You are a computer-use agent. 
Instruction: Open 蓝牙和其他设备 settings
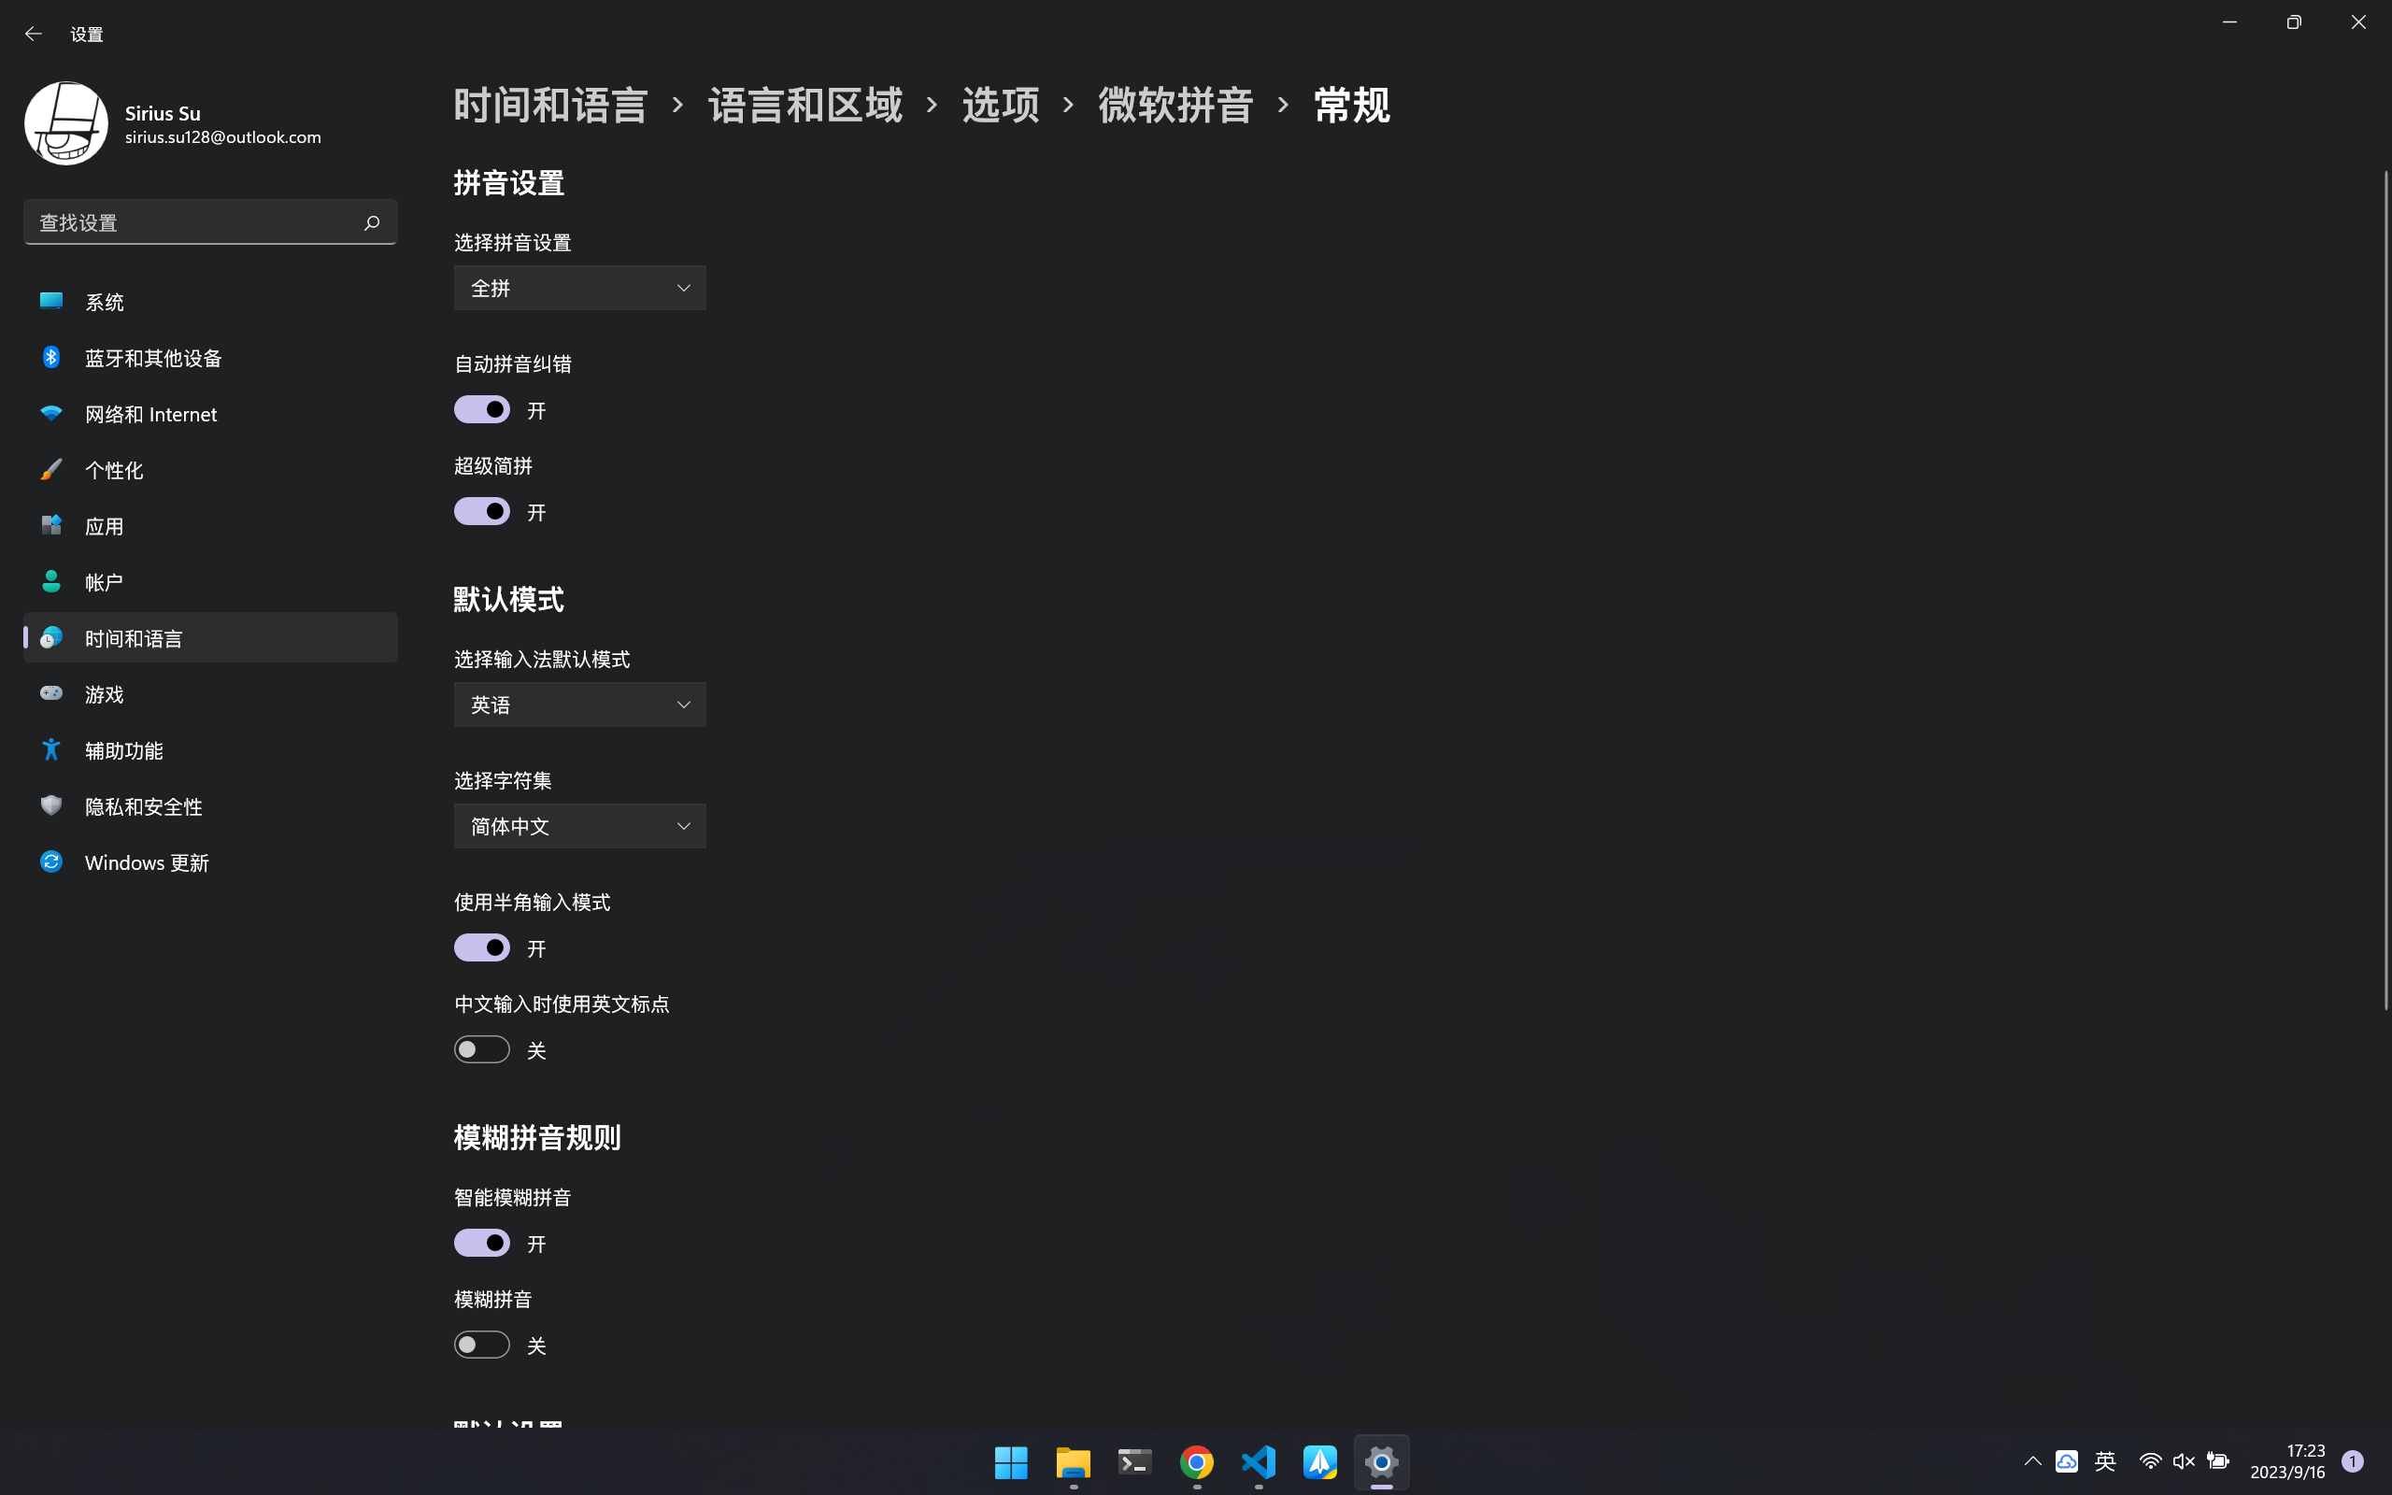tap(152, 357)
